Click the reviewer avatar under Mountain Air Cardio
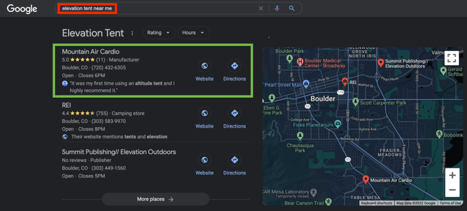The image size is (467, 211). (x=65, y=84)
